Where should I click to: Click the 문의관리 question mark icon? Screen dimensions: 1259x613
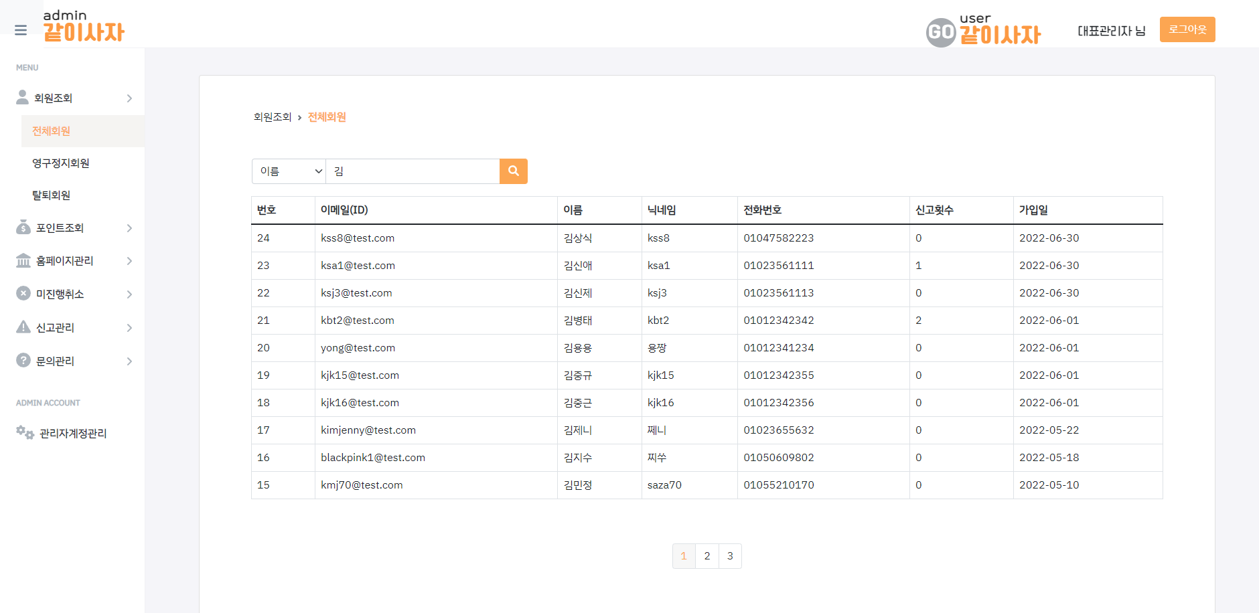23,360
